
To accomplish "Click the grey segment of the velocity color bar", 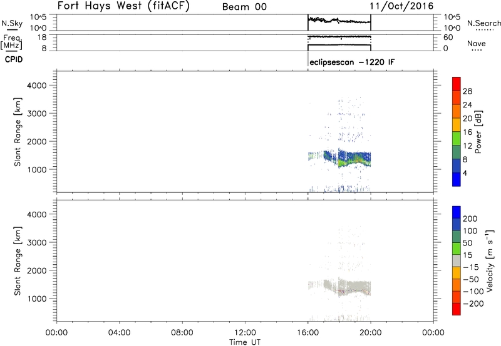I will point(457,260).
